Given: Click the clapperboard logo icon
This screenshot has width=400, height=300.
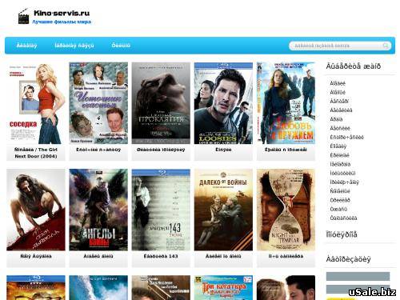Looking at the screenshot, I should (x=23, y=16).
